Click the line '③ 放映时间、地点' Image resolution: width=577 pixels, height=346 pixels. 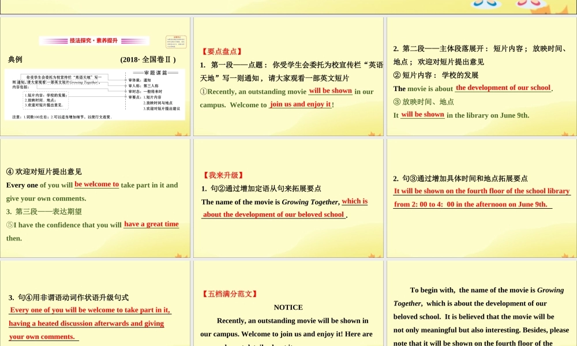(x=424, y=102)
